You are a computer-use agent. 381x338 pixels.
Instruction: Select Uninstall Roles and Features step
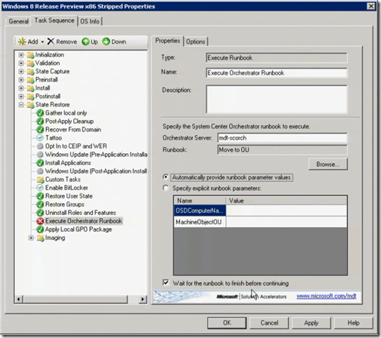80,213
